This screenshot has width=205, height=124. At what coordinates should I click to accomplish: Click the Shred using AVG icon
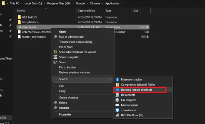pos(55,57)
